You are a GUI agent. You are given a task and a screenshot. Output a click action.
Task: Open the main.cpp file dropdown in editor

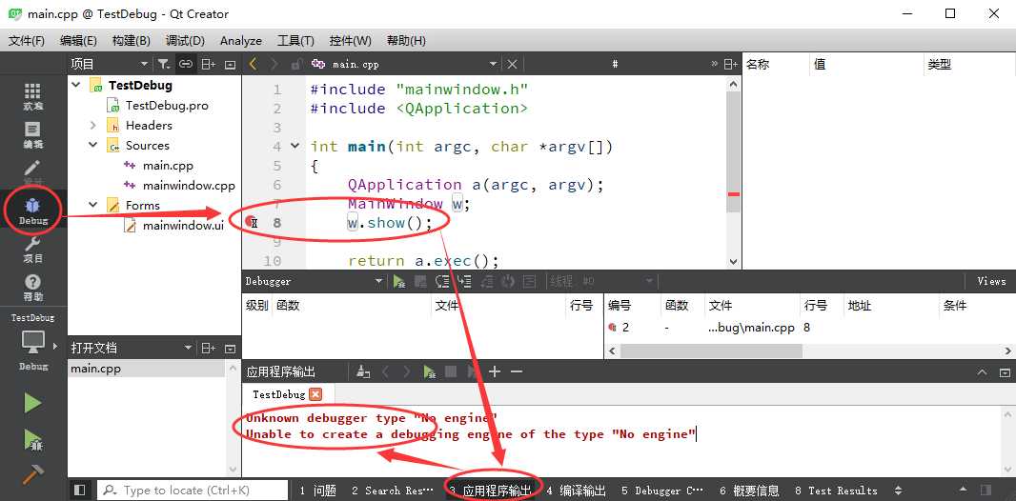click(493, 64)
